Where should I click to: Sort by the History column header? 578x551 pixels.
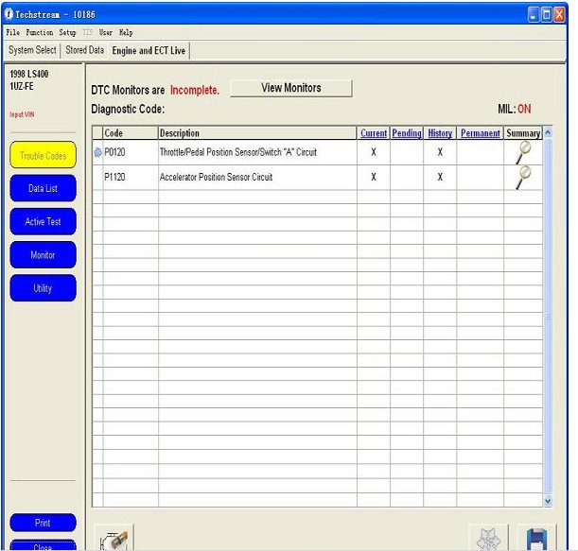point(440,133)
